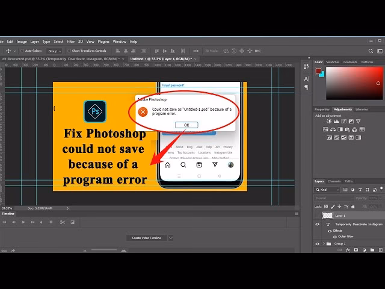Add a Hue/Saturation adjustment
The width and height of the screenshot is (385, 289).
[x=325, y=129]
